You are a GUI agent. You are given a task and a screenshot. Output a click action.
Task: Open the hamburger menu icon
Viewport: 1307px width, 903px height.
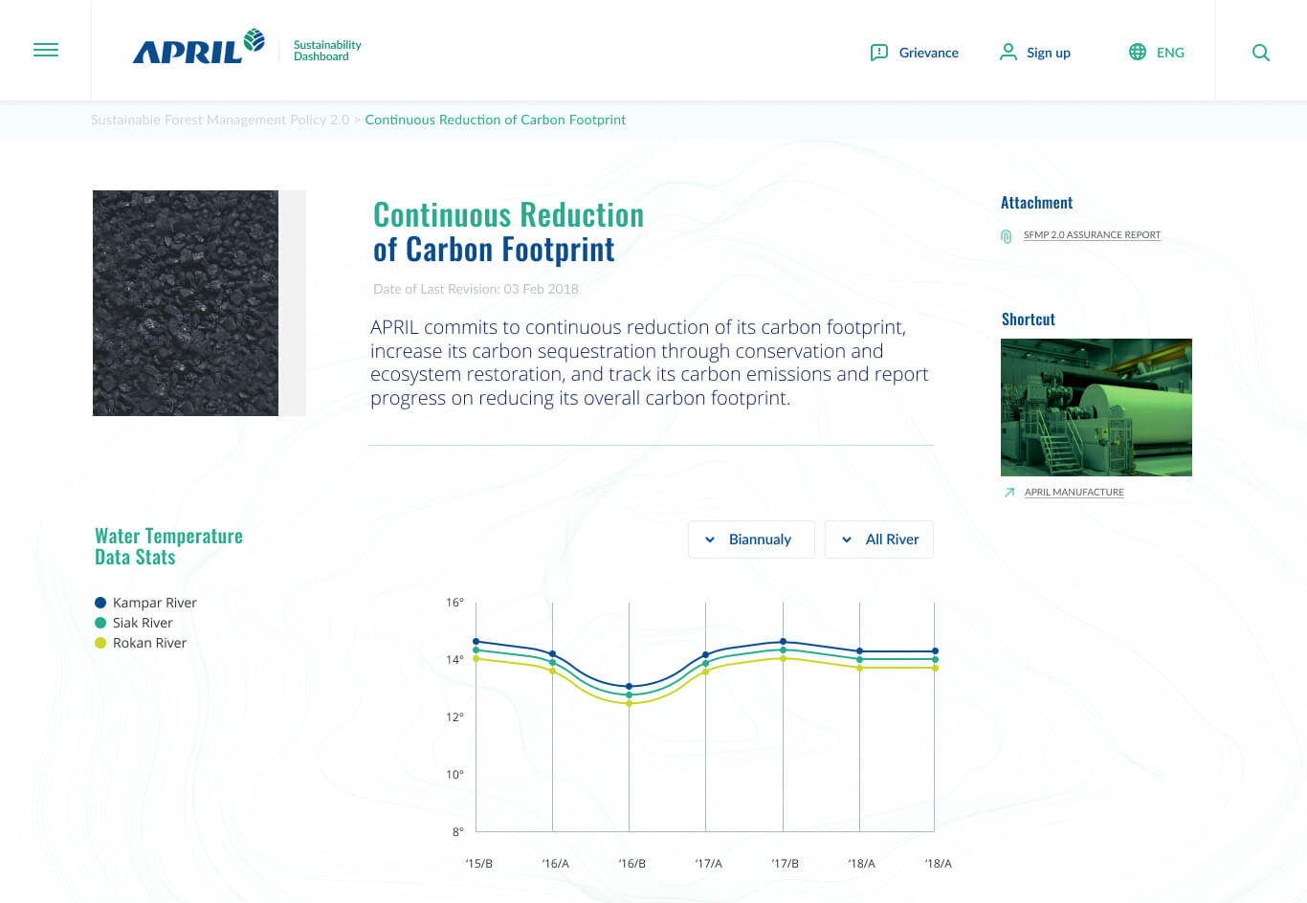pyautogui.click(x=46, y=51)
